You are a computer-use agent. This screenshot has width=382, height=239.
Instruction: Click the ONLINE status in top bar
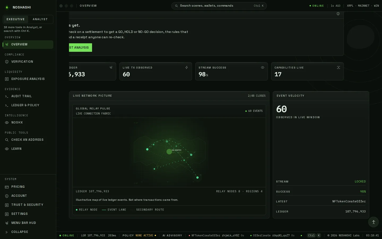pyautogui.click(x=317, y=6)
